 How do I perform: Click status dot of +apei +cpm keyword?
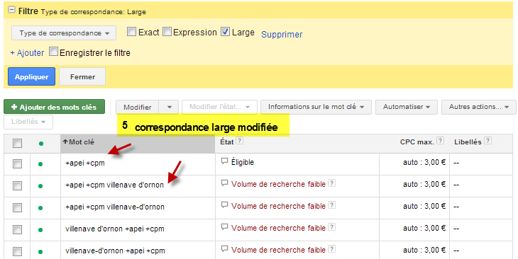click(x=40, y=164)
